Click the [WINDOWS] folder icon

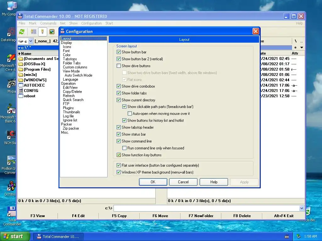pyautogui.click(x=21, y=80)
